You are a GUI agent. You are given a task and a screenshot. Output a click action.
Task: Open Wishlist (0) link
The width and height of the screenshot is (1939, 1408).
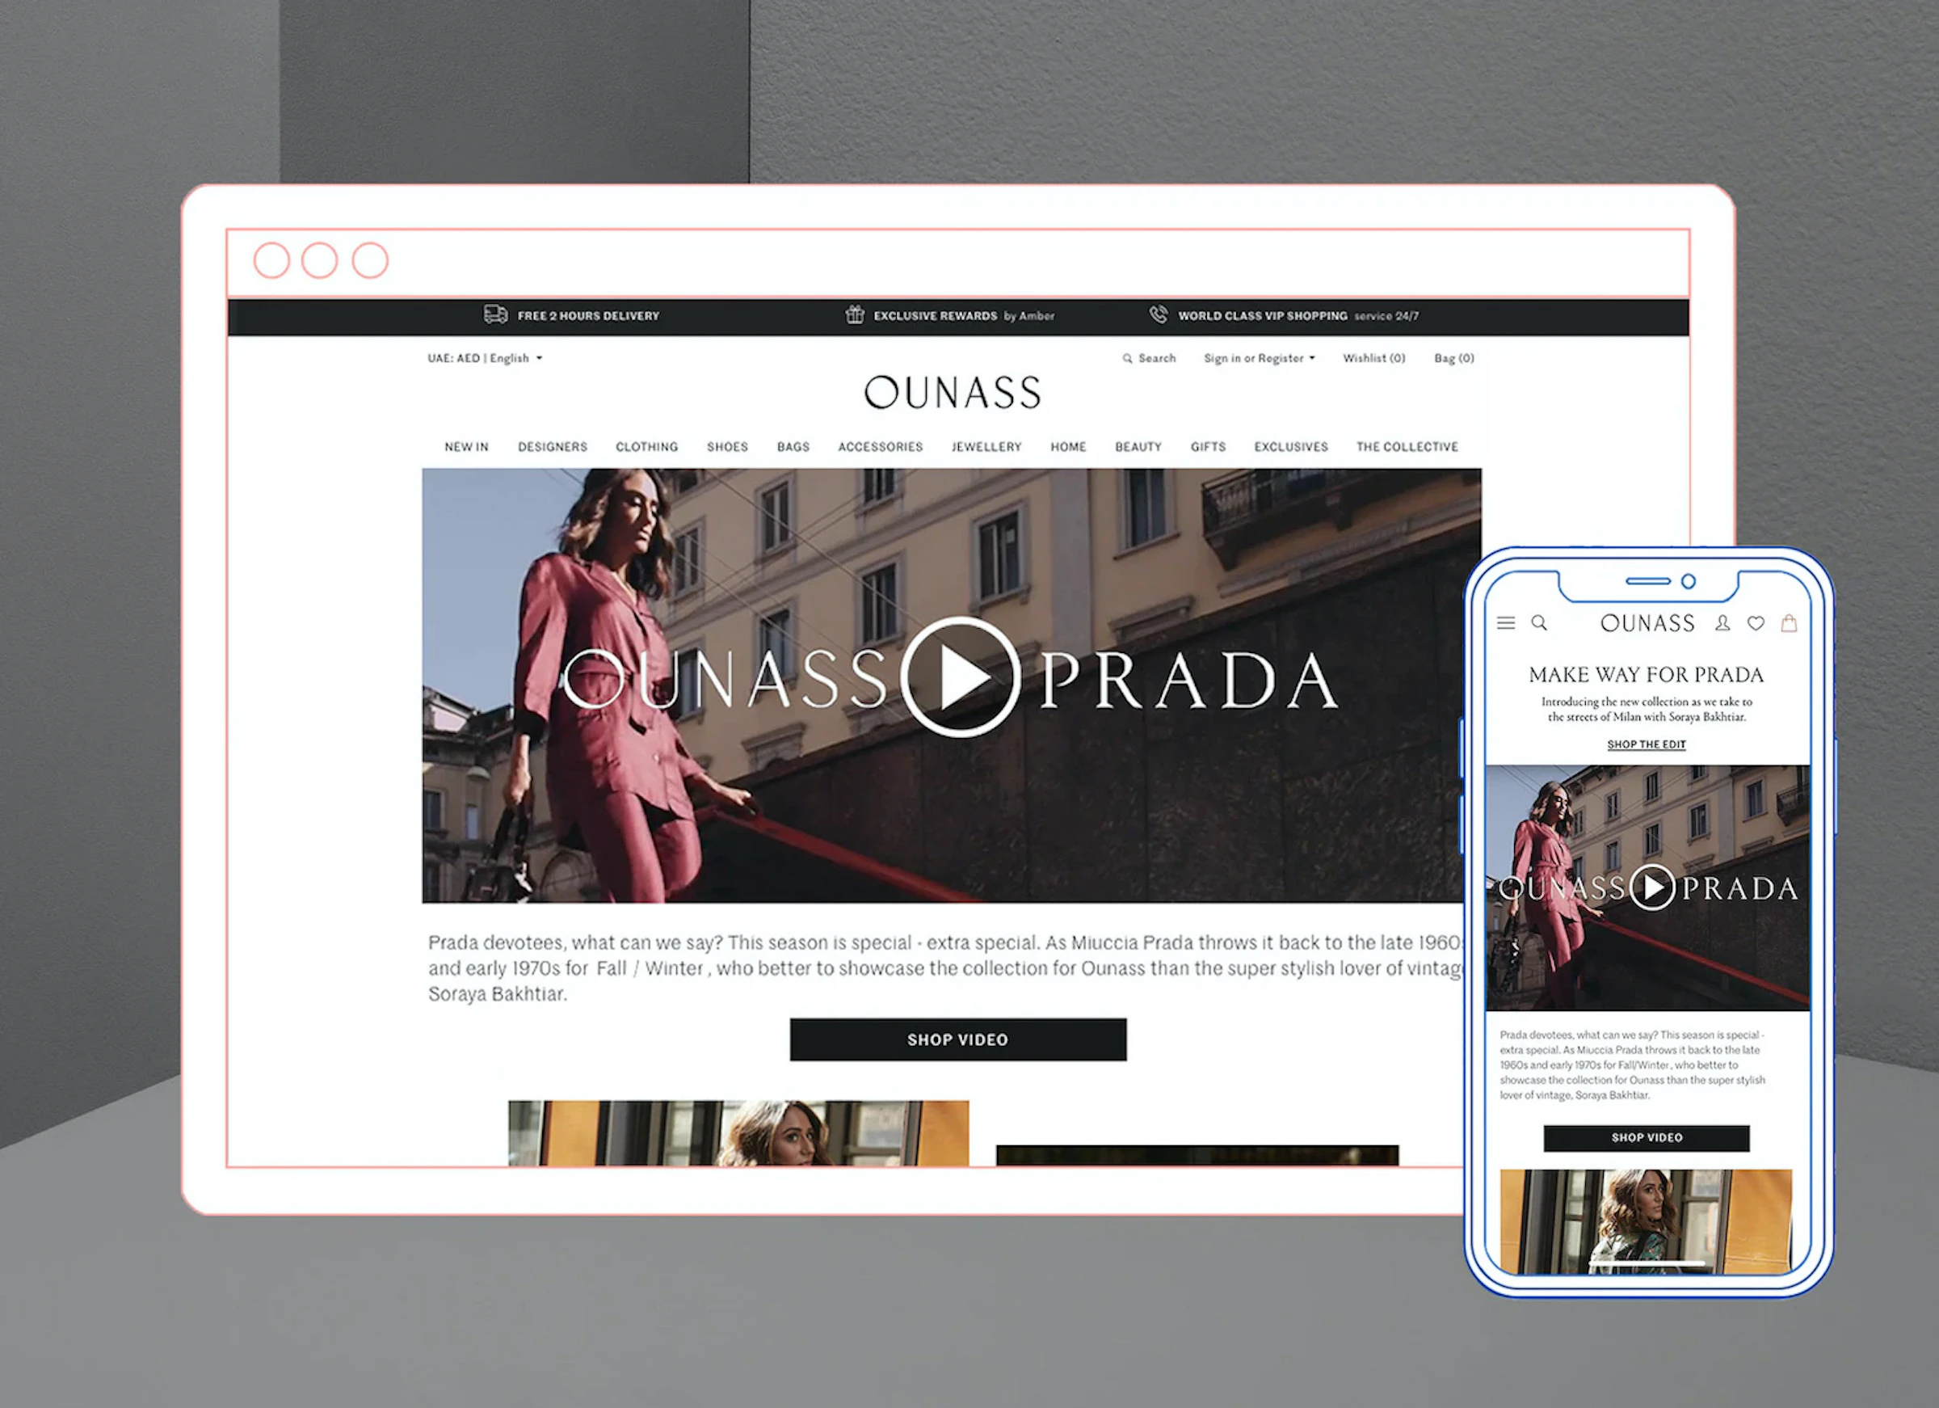1374,358
